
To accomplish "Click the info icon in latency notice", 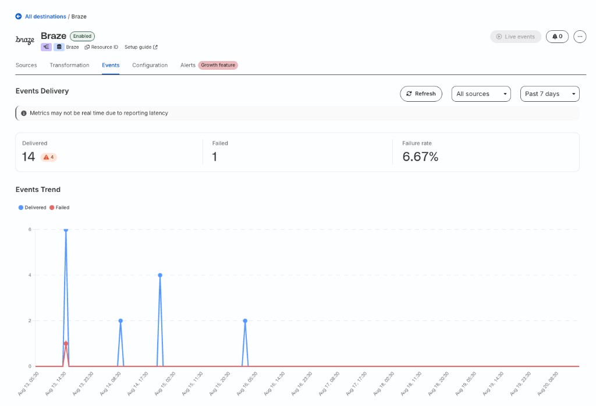I will click(x=24, y=113).
